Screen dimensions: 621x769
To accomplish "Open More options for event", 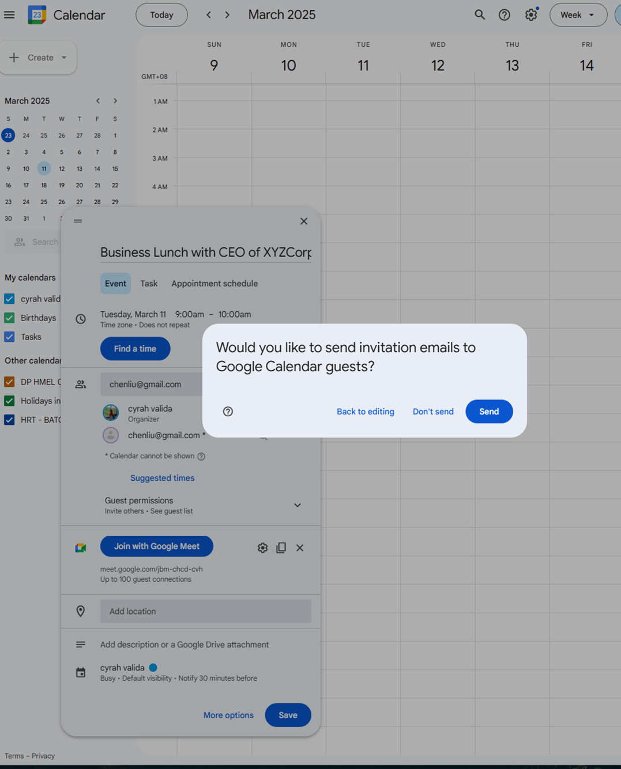I will (228, 715).
